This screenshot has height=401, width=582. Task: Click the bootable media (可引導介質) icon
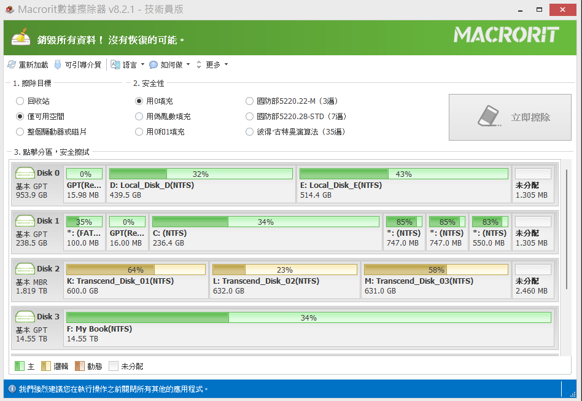(58, 64)
